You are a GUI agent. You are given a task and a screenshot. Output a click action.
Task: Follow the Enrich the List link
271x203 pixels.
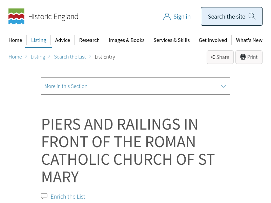[x=68, y=197]
